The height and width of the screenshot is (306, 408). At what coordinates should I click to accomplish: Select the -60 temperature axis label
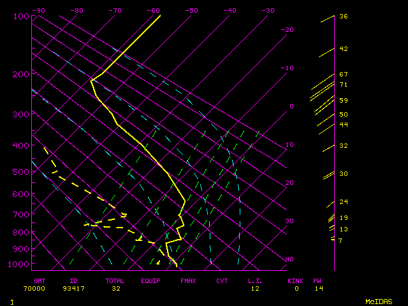153,11
